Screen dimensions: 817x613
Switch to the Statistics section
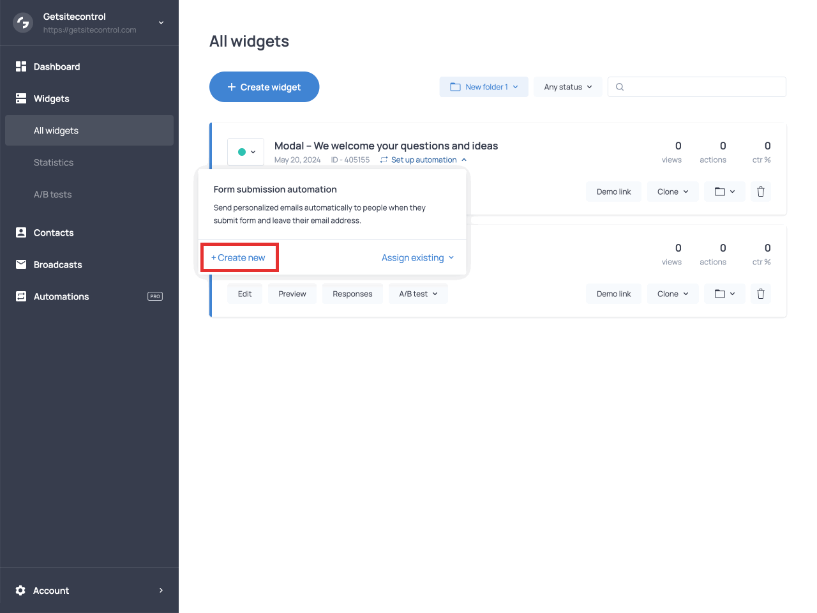(x=54, y=162)
